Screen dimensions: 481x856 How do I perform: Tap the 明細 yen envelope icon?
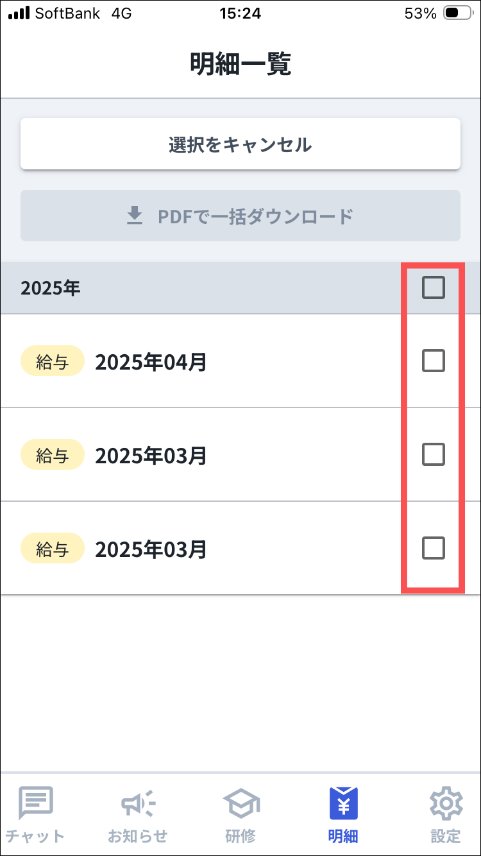(x=343, y=802)
